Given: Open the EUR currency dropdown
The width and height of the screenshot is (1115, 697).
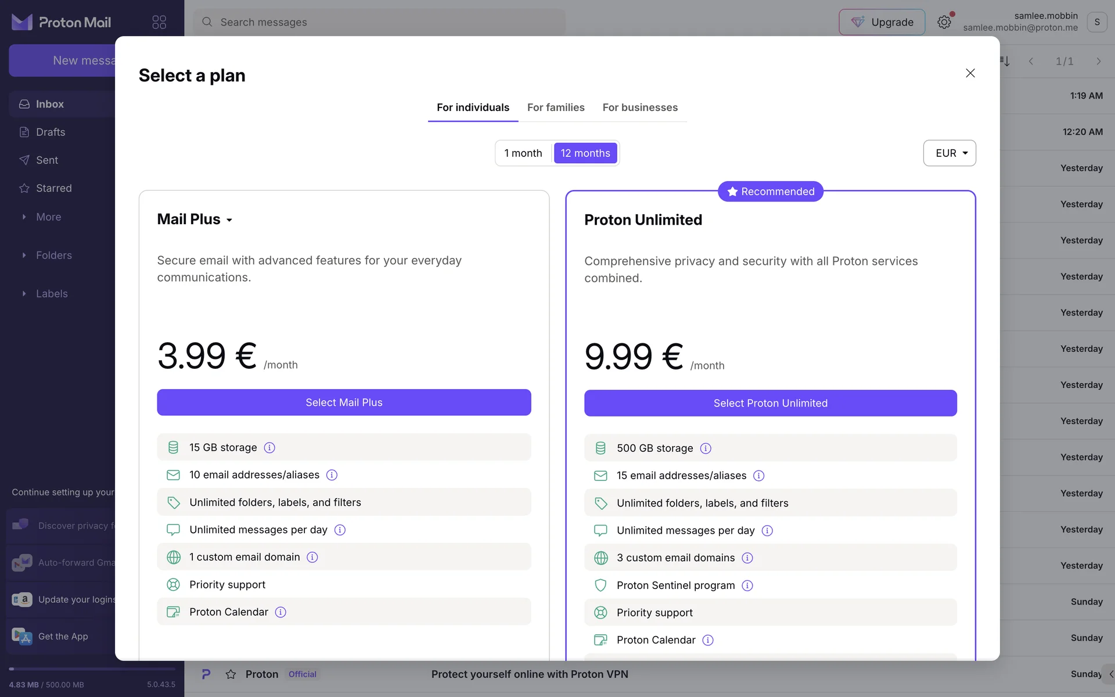Looking at the screenshot, I should (949, 153).
